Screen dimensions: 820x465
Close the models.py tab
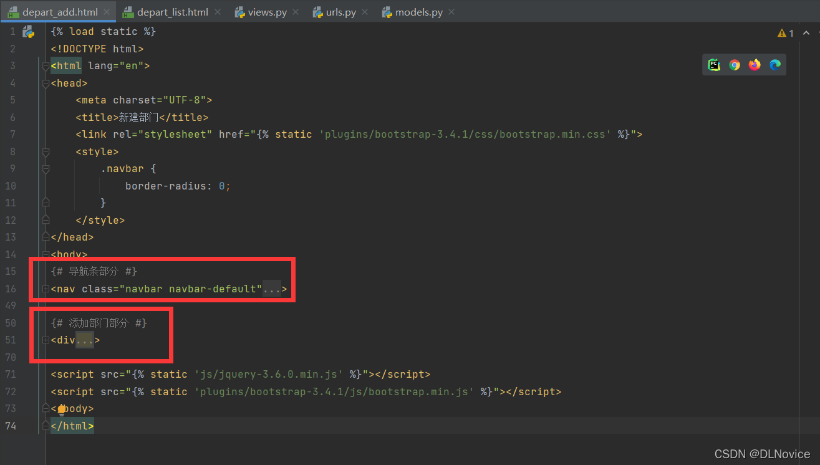pos(451,12)
